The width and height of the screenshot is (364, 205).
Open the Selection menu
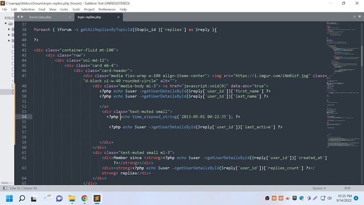coord(28,9)
